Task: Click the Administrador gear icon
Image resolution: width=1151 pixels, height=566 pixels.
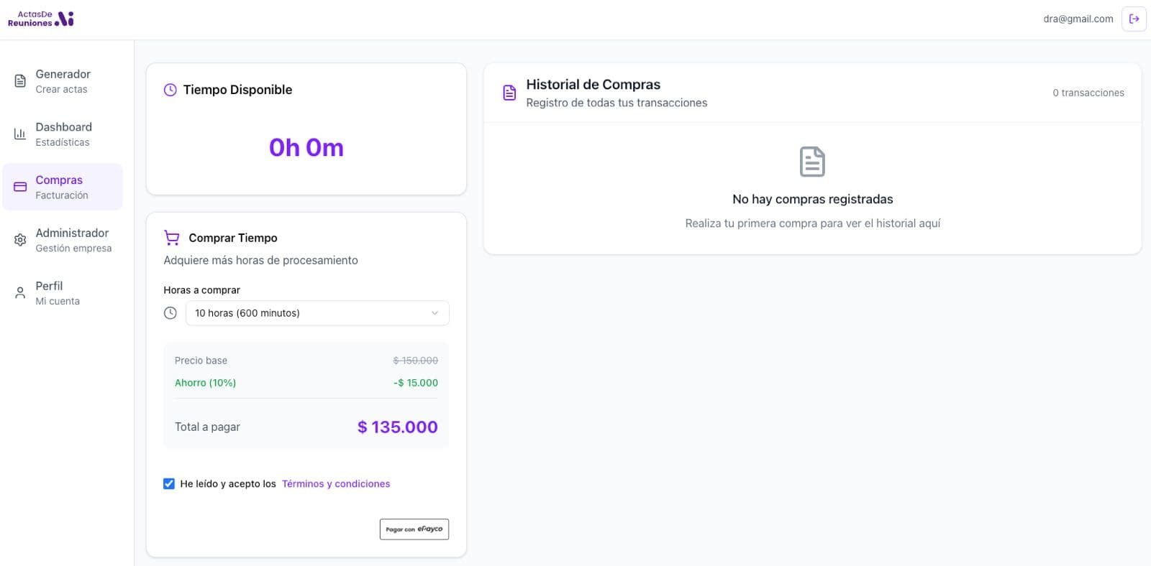Action: [20, 240]
